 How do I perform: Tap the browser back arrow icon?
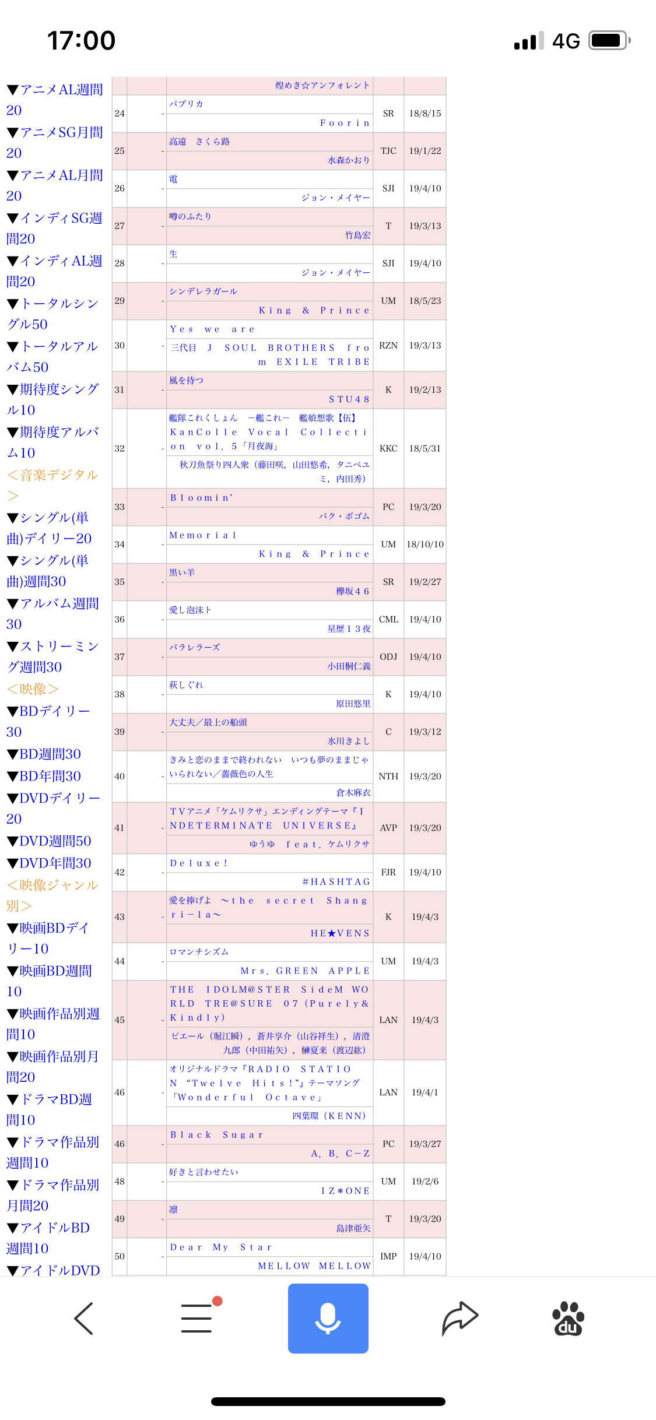pos(84,1318)
